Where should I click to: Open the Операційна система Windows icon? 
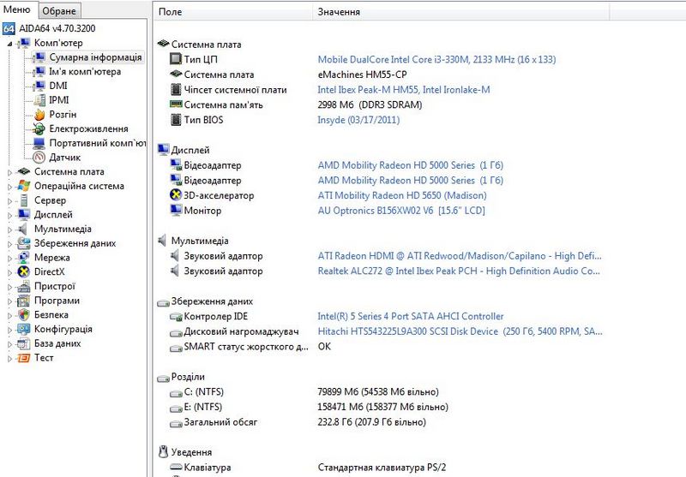point(24,186)
